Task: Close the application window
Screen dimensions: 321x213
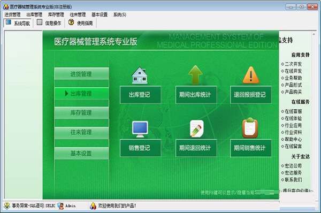Action: 312,7
